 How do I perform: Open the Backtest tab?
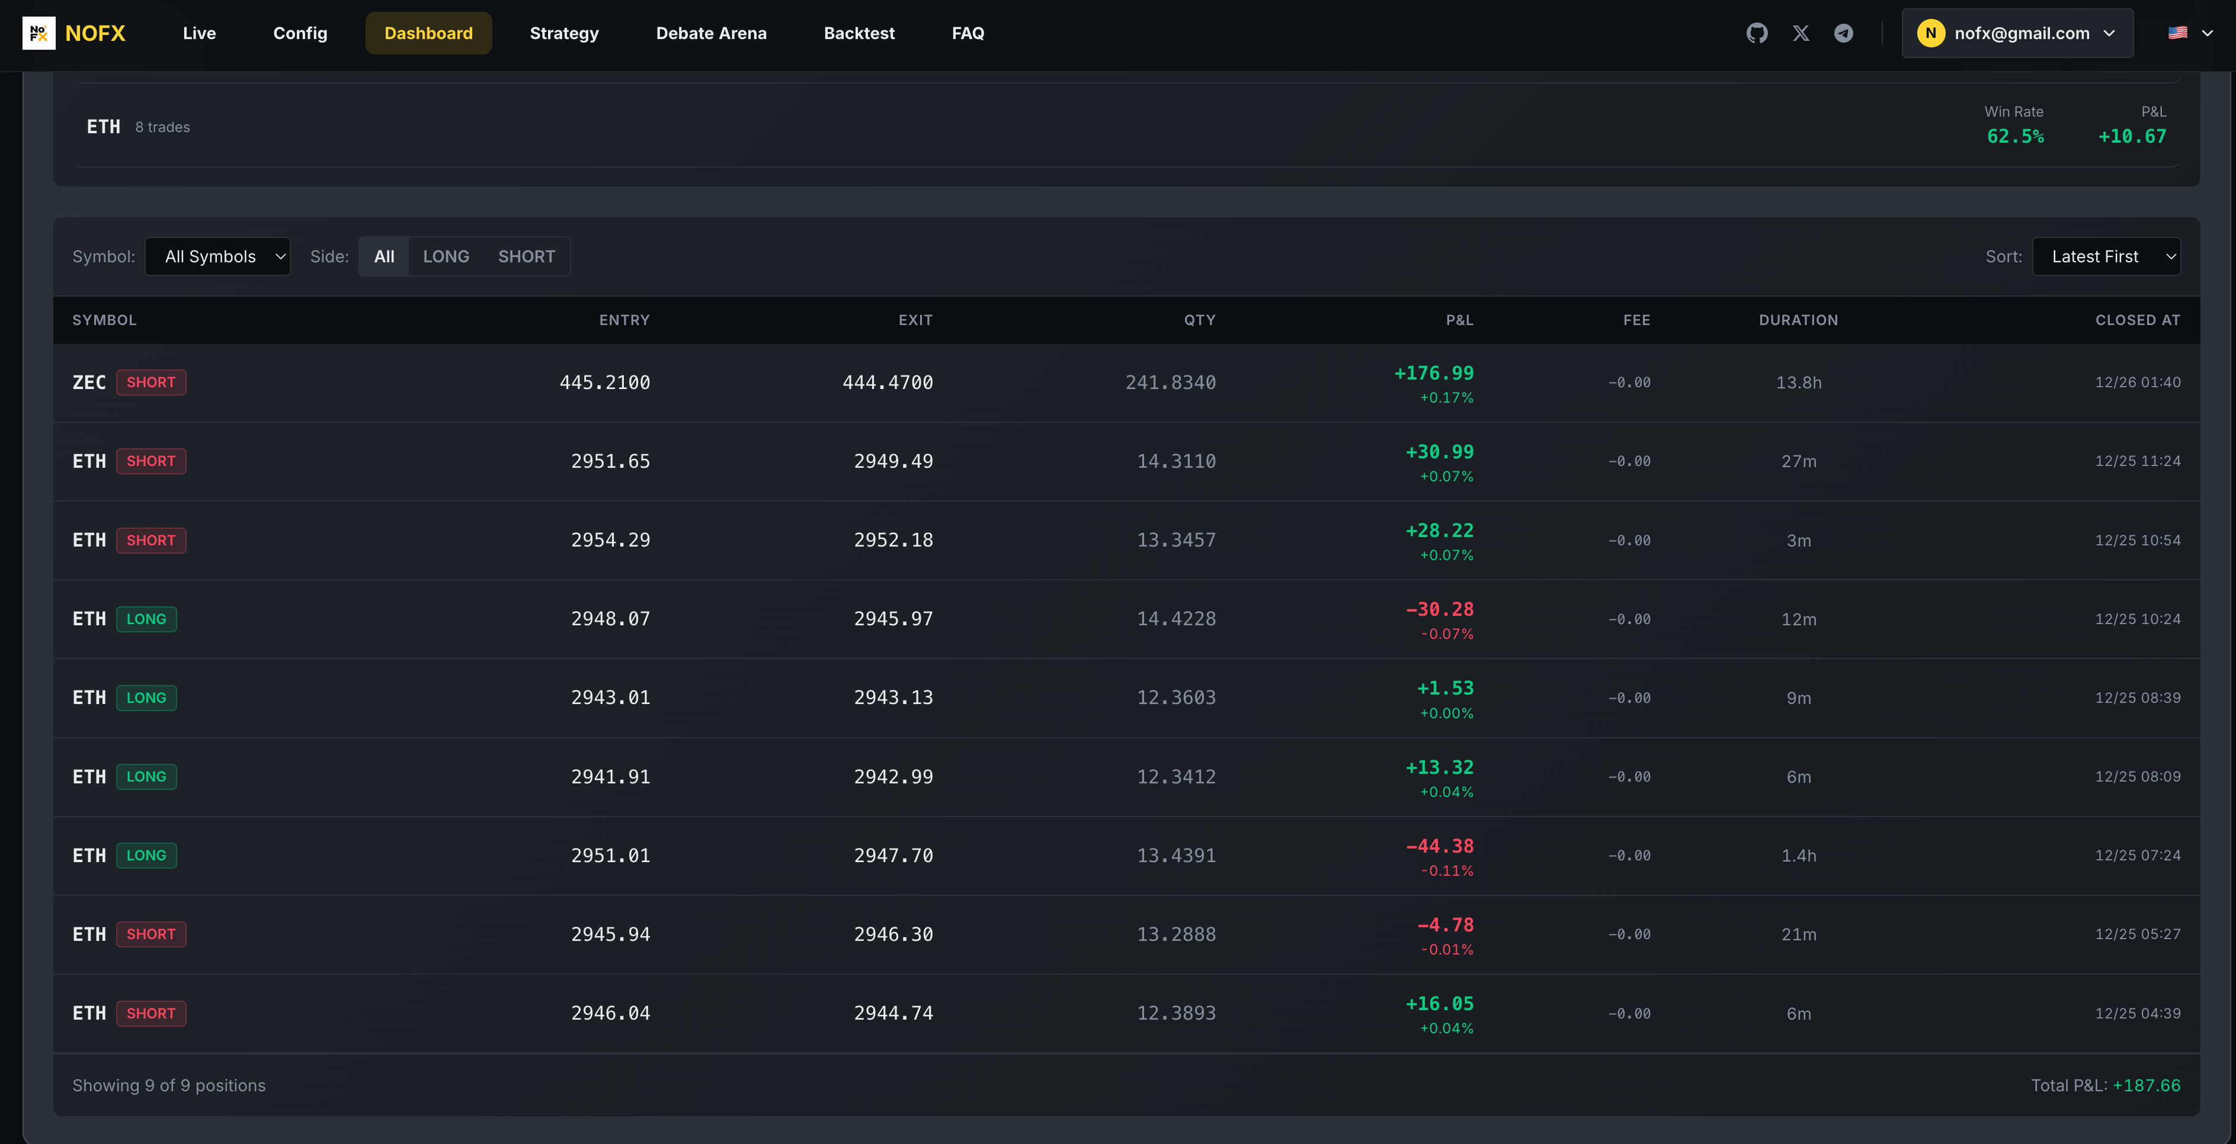(x=858, y=33)
